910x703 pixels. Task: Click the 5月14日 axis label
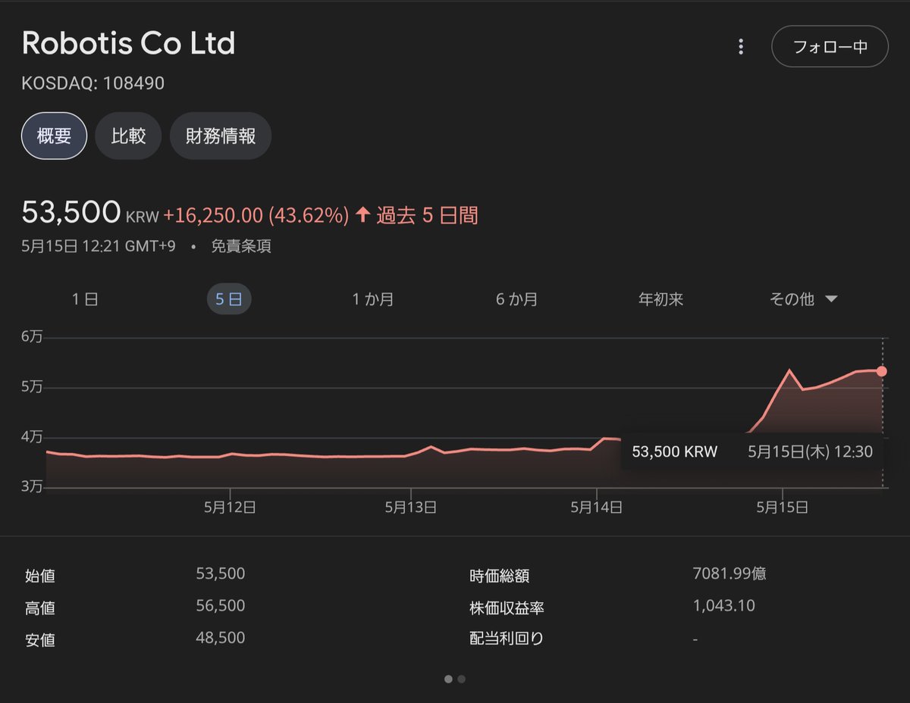[597, 508]
